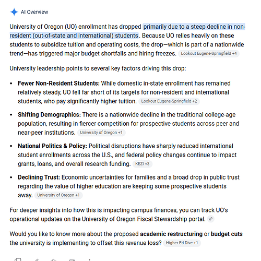Click the share icon below the overview

point(37,260)
